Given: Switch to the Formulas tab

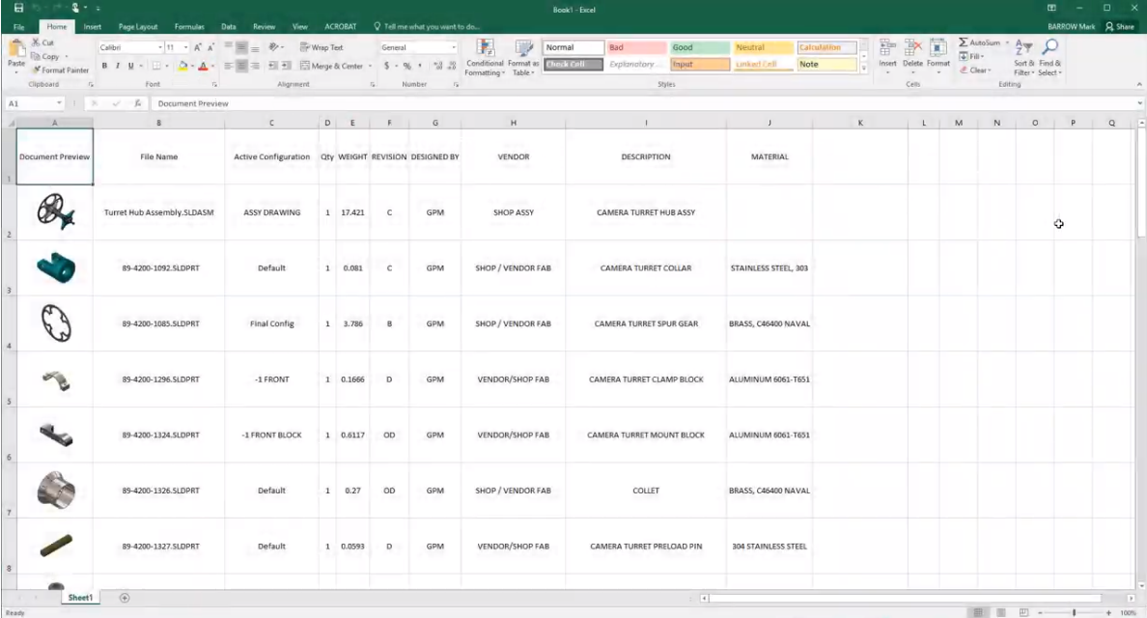Looking at the screenshot, I should click(x=189, y=26).
